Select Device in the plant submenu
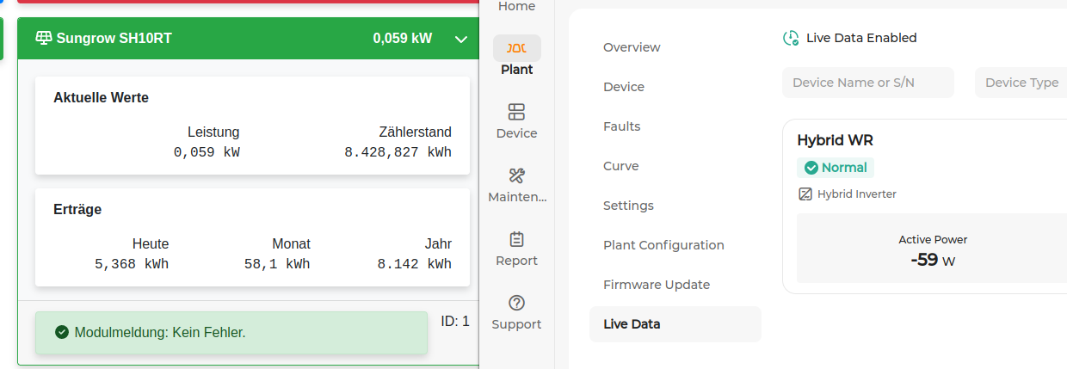This screenshot has height=369, width=1067. pyautogui.click(x=624, y=87)
